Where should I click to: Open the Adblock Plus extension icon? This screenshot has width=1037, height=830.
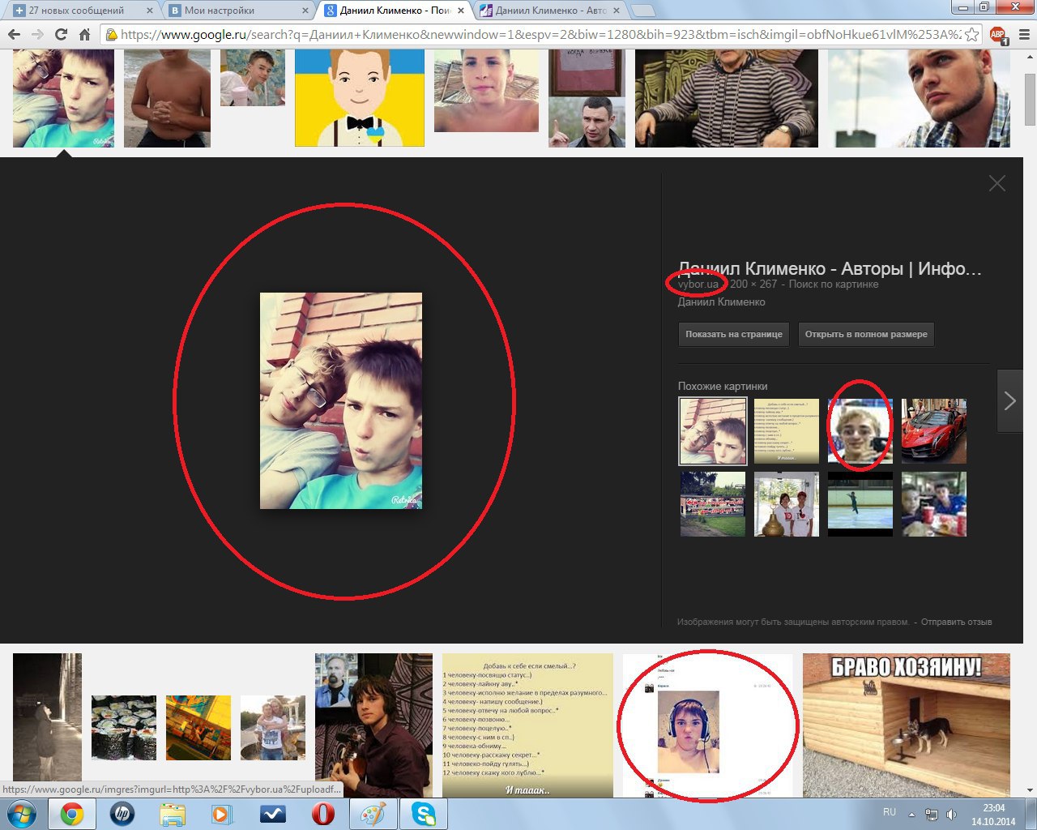(998, 35)
